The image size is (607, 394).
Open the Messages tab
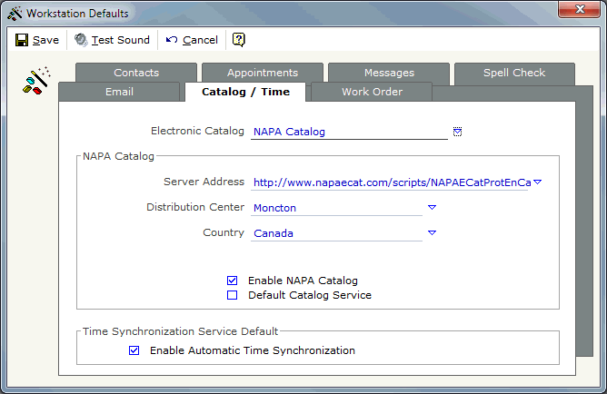pos(389,73)
